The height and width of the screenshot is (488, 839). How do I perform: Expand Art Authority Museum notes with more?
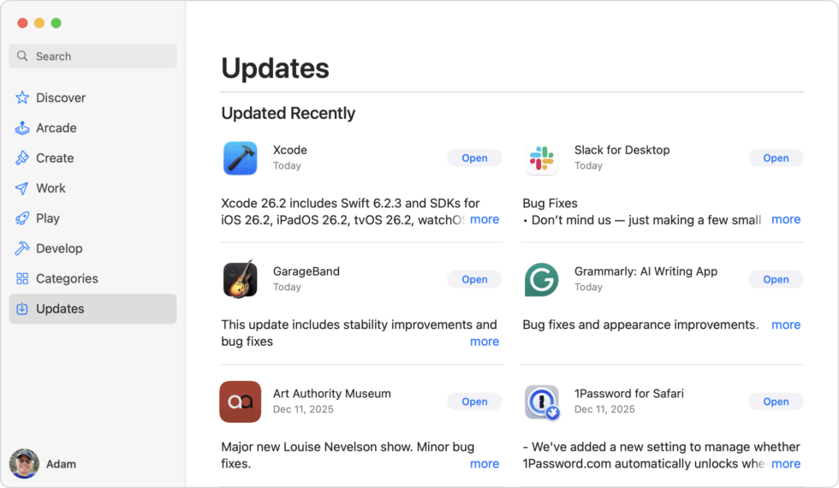point(485,463)
